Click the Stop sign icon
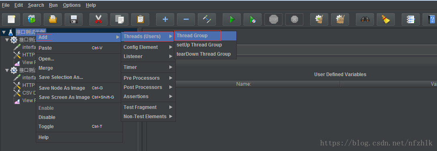This screenshot has width=437, height=151. coord(273,20)
